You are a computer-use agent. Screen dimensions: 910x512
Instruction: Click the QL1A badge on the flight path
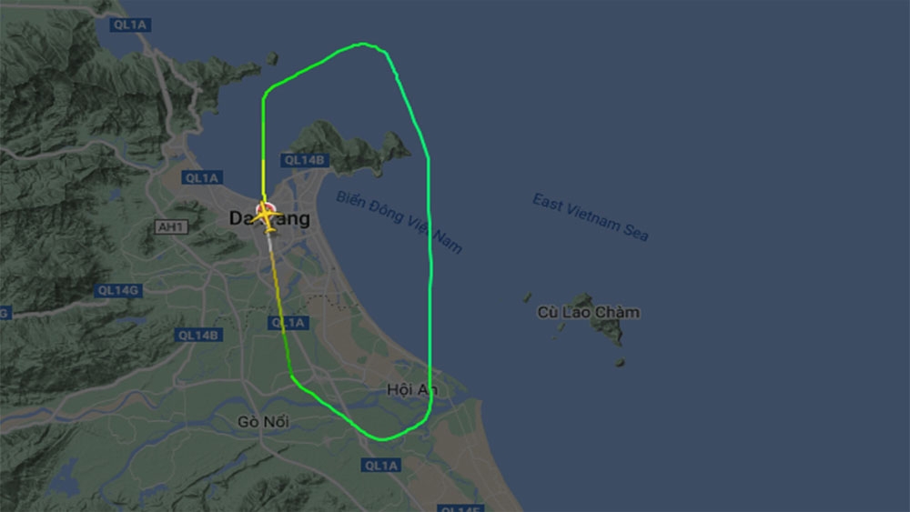[x=288, y=323]
